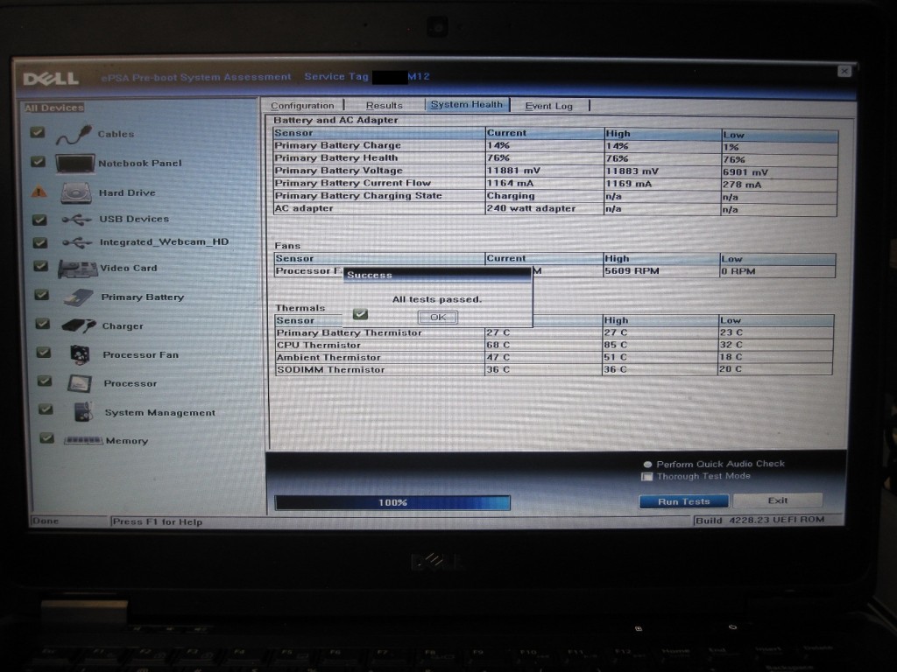The width and height of the screenshot is (897, 672).
Task: Open the Event Log tab
Action: coord(549,106)
